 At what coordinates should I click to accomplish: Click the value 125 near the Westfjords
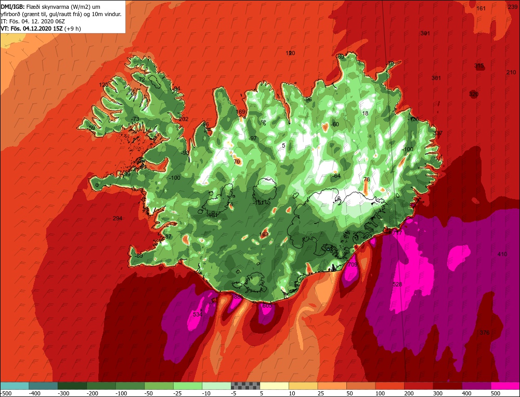[x=103, y=85]
